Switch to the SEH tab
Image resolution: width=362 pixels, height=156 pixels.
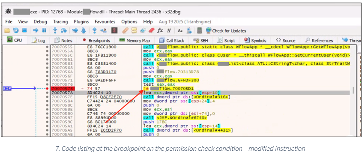click(x=200, y=40)
